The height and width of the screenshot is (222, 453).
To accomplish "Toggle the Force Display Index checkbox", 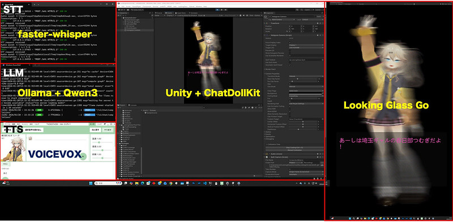I will coord(289,42).
